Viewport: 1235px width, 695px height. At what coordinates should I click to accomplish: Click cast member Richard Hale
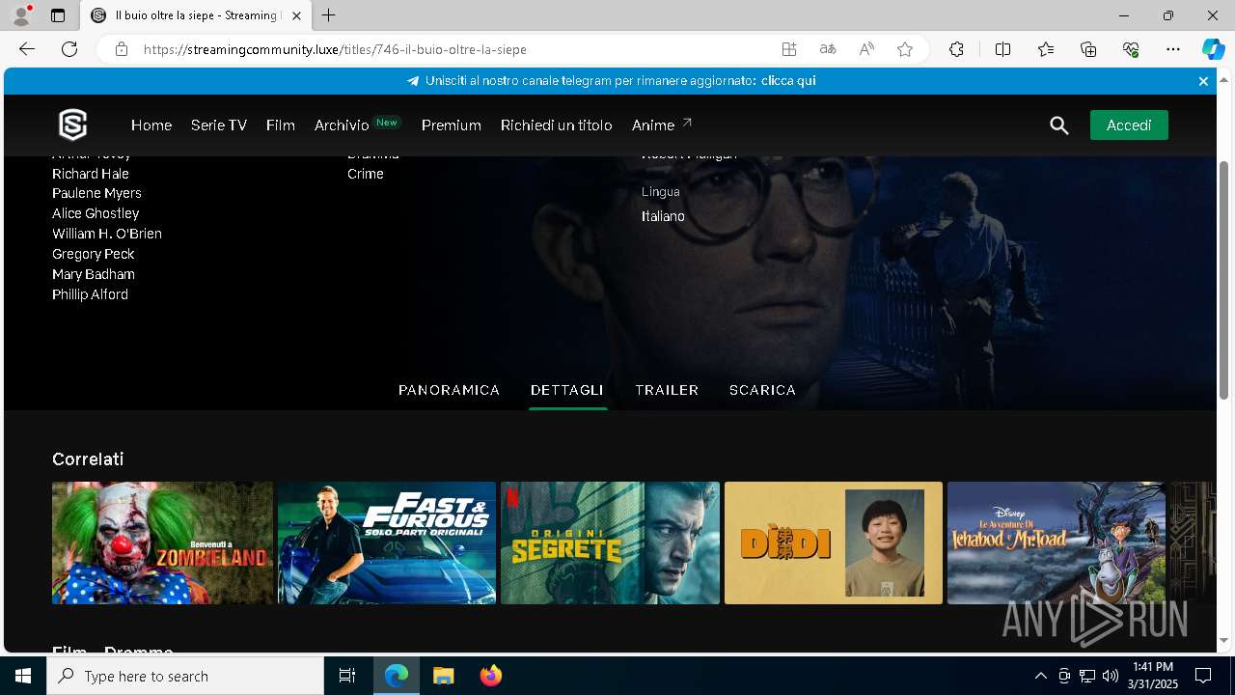tap(91, 174)
